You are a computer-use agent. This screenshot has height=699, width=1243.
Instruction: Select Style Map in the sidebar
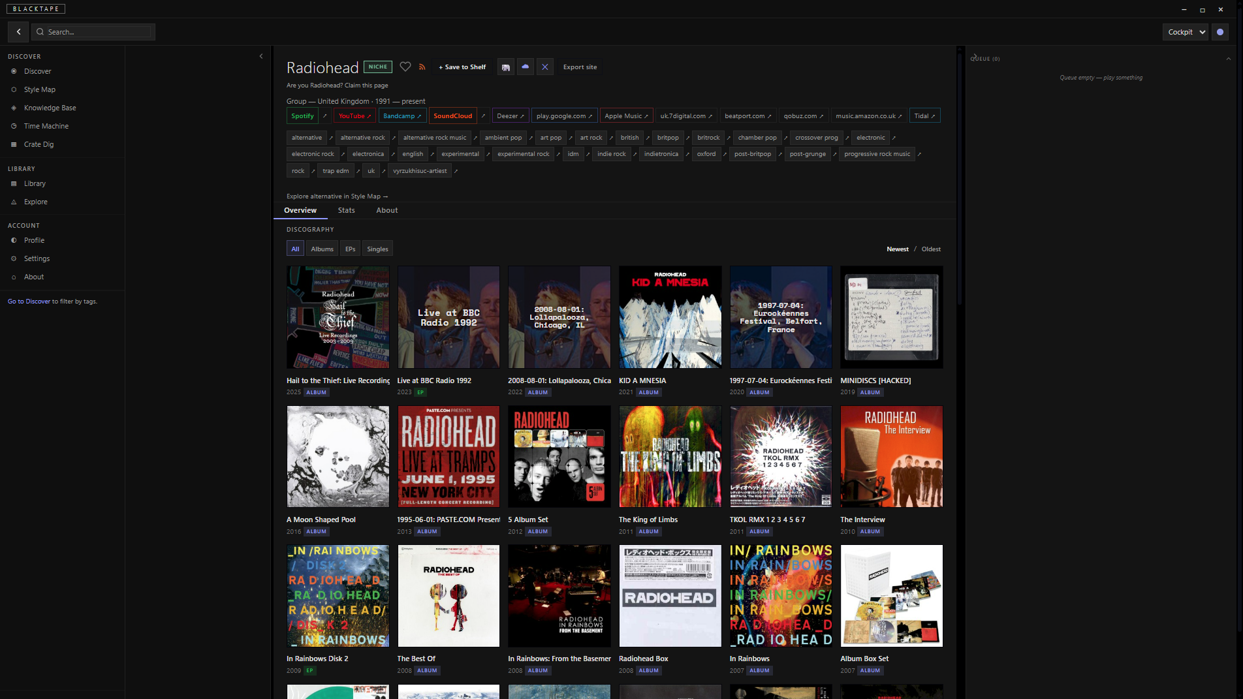(x=39, y=89)
